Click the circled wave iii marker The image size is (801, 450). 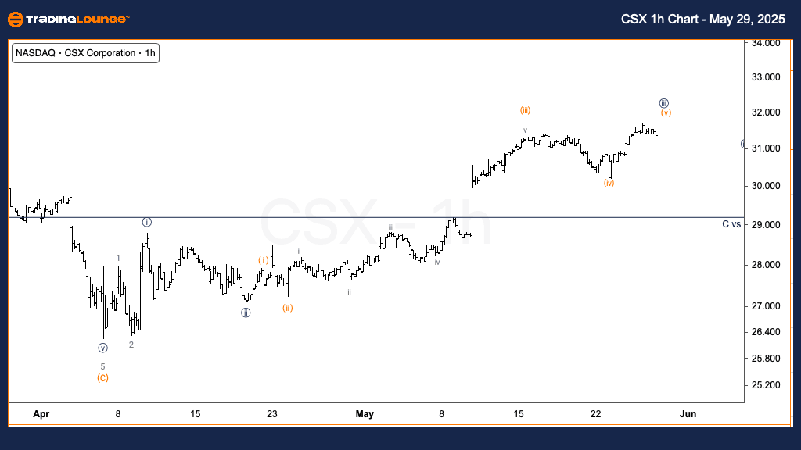click(663, 103)
